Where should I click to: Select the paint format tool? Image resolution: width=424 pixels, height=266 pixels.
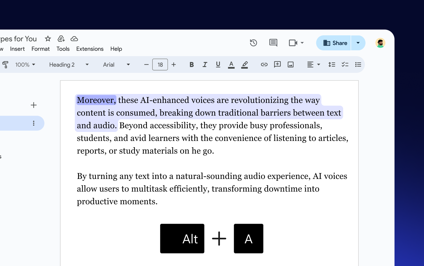(x=5, y=64)
